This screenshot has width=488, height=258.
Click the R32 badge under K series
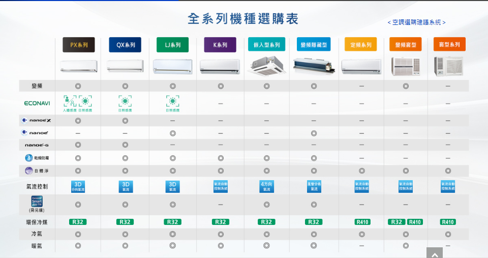pyautogui.click(x=221, y=222)
